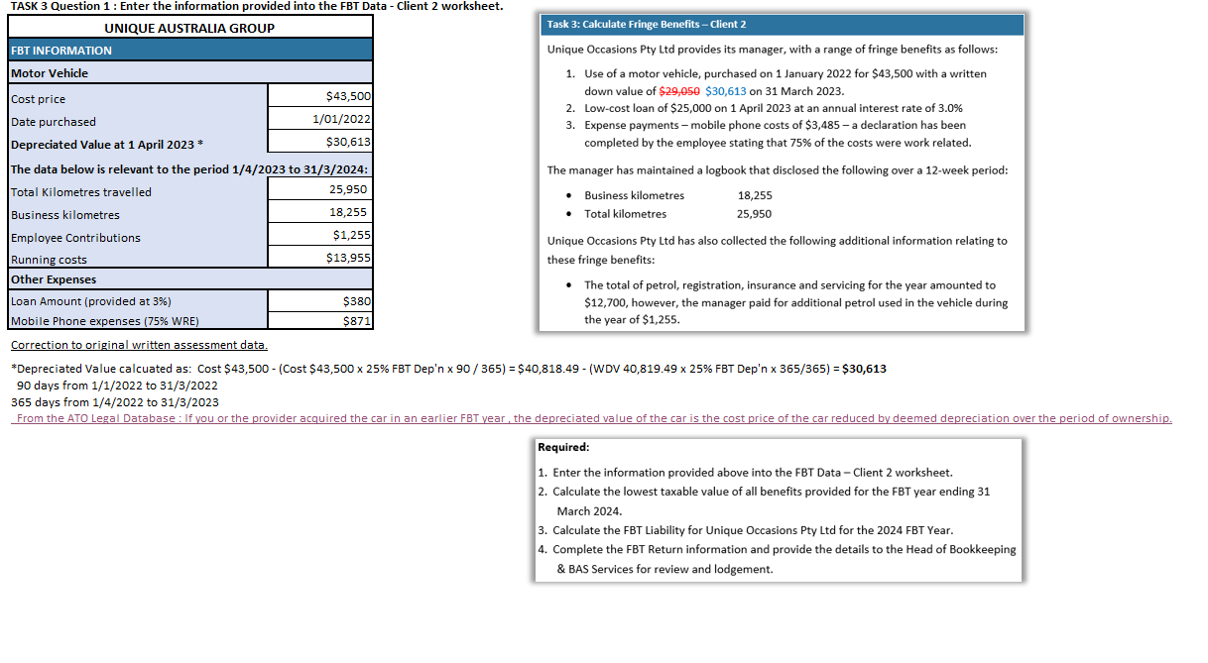Screen dimensions: 1208x663
Task: Click the logbook 12-week period sentence
Action: (x=778, y=169)
